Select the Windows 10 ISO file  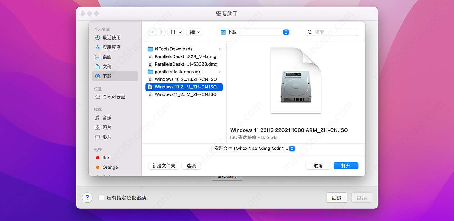[x=185, y=79]
